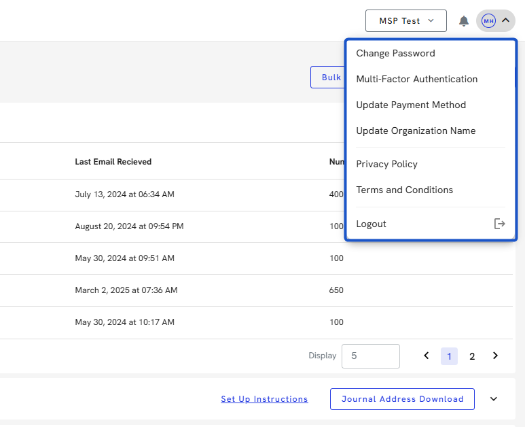This screenshot has width=525, height=427.
Task: Expand the Journal Address section chevron
Action: pyautogui.click(x=494, y=399)
